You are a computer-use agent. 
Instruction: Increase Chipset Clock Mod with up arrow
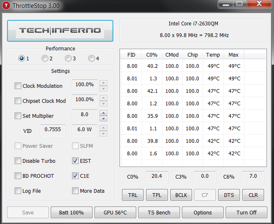click(x=103, y=98)
